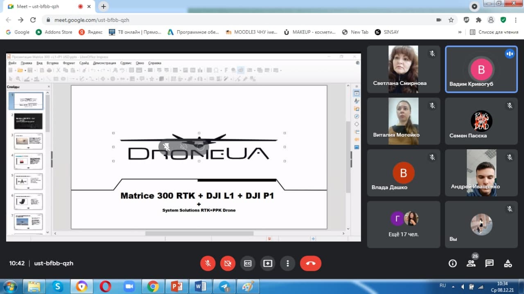Expand the hidden bookmarks overflow chevron
This screenshot has width=524, height=294.
[460, 32]
